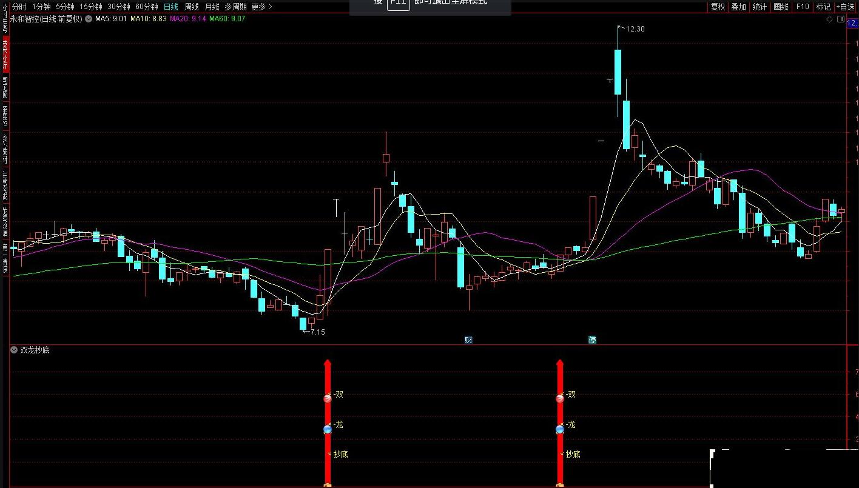Click the purple MA20 legend label

click(x=188, y=19)
